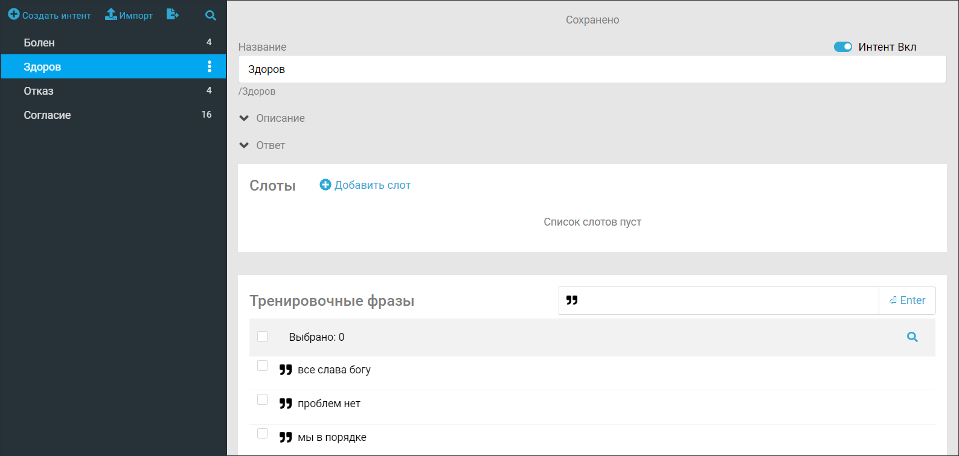Click the Создать интент plus button
This screenshot has width=959, height=456.
(50, 15)
